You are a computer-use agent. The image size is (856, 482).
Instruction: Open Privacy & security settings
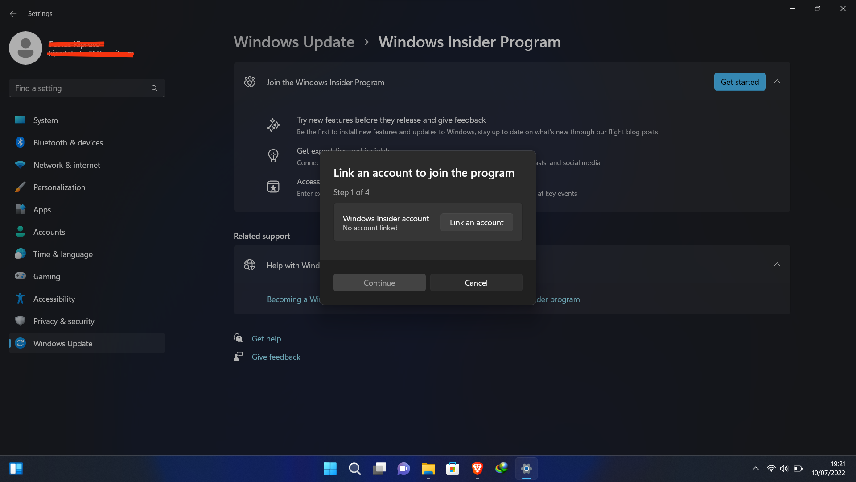point(64,321)
